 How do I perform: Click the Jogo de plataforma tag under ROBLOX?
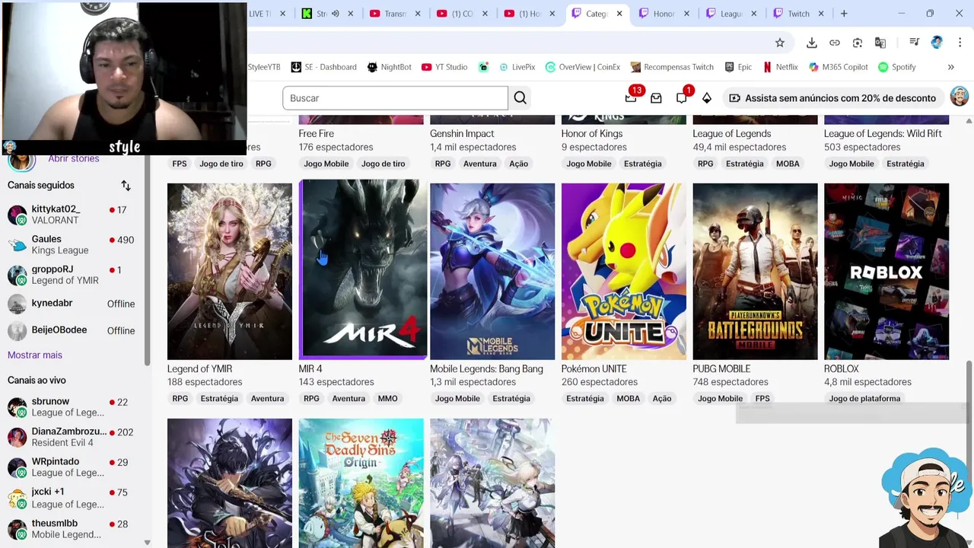click(864, 399)
